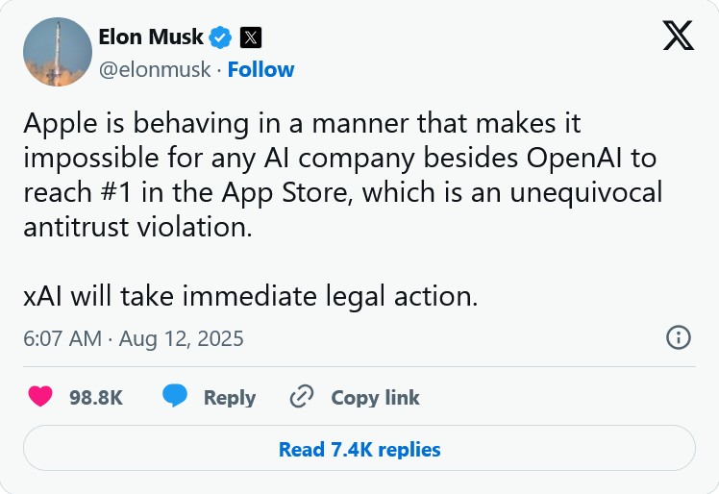Open the @elonmusk handle link
This screenshot has width=719, height=494.
(154, 69)
